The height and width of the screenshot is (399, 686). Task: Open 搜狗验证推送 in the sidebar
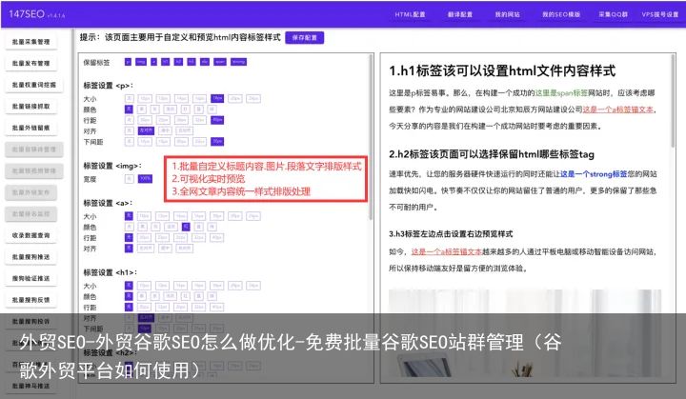[30, 278]
